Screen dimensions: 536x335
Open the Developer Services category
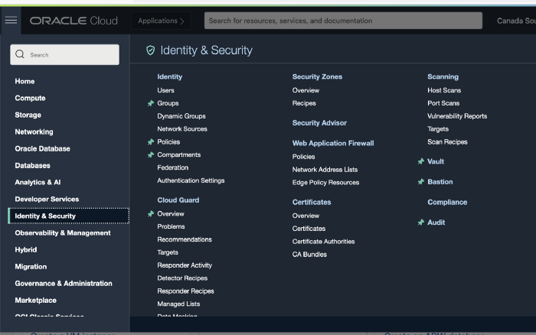click(47, 199)
